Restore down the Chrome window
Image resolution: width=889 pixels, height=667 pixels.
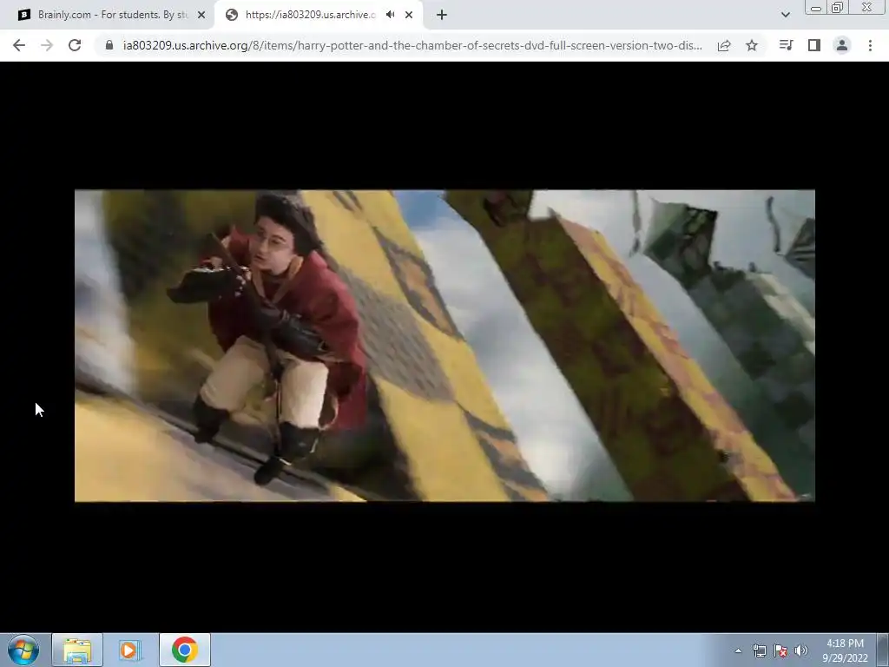[x=837, y=7]
